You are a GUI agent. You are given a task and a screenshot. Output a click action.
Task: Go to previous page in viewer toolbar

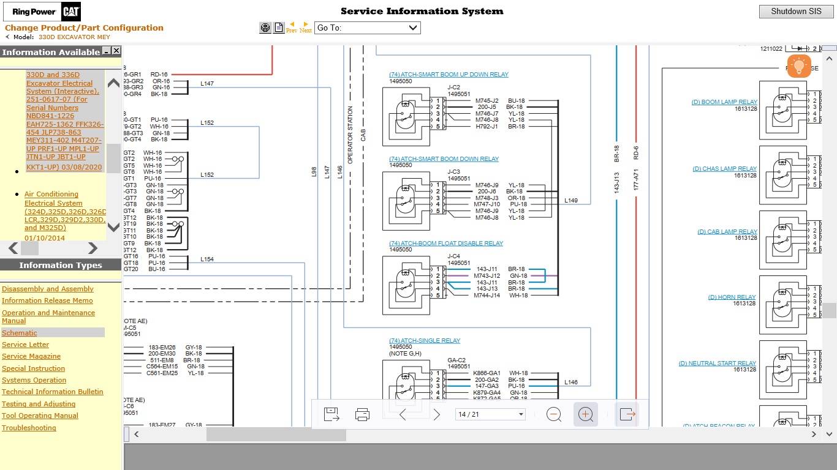point(403,414)
